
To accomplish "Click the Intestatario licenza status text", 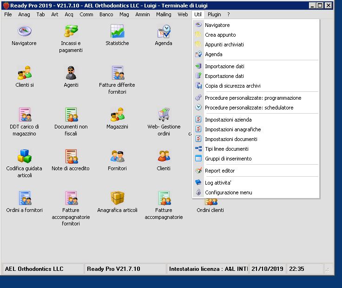I will [208, 269].
